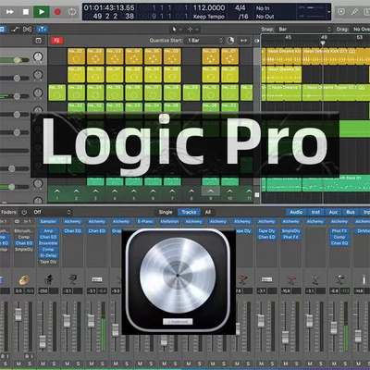Click the red Record button
This screenshot has width=370, height=370.
(57, 12)
